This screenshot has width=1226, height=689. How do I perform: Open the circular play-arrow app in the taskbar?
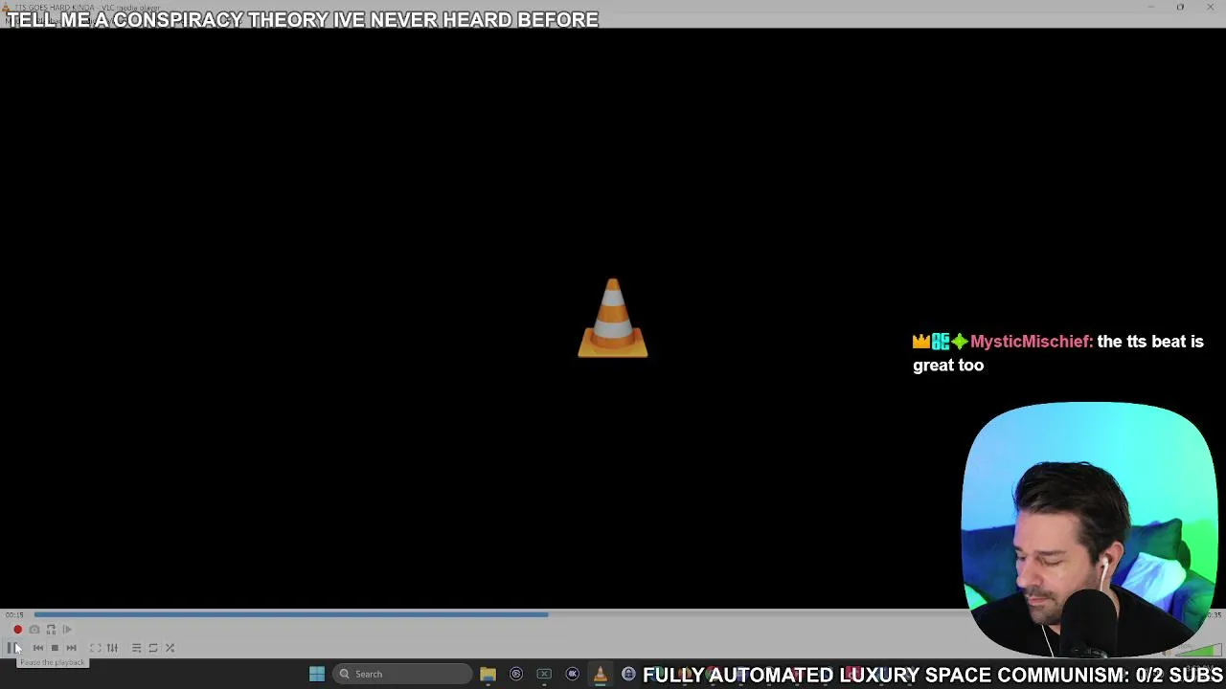pyautogui.click(x=515, y=674)
